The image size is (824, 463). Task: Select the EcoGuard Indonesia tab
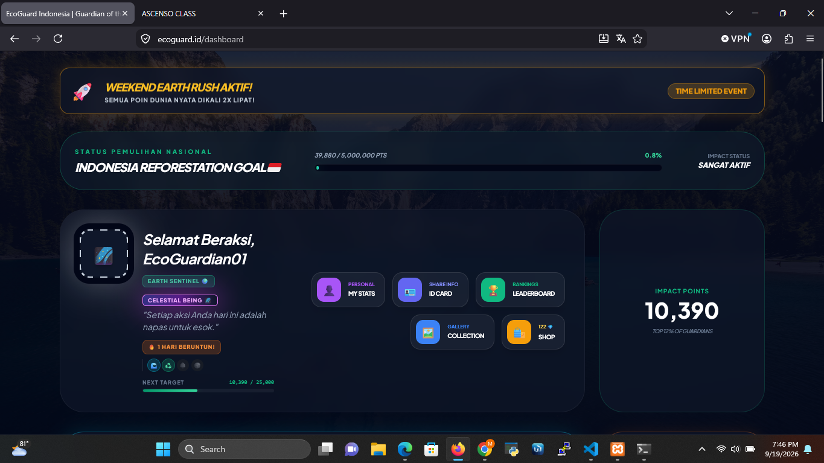68,13
